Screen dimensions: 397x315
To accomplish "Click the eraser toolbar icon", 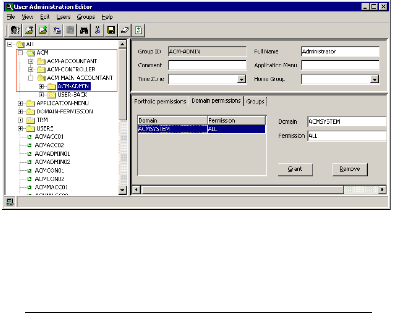I will [x=125, y=30].
